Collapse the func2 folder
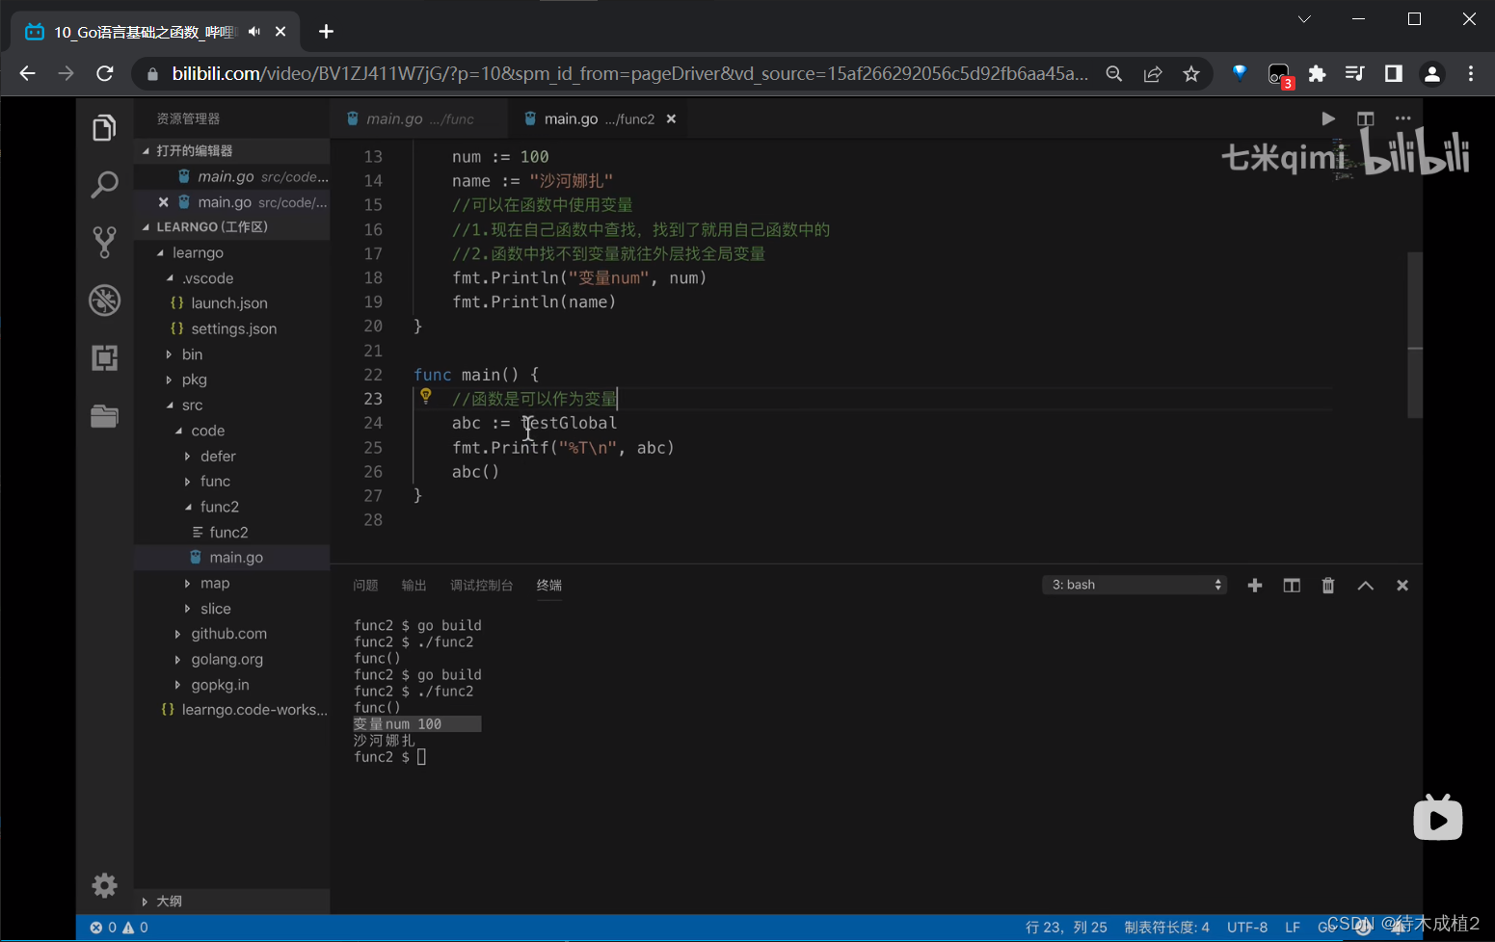This screenshot has height=942, width=1495. pos(231,507)
